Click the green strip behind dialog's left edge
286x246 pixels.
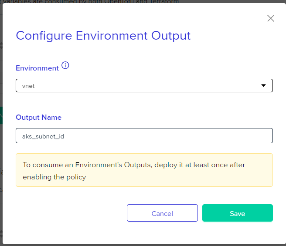[x=1, y=115]
